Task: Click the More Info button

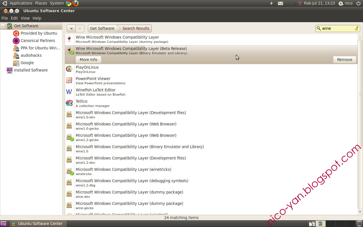Action: coord(88,60)
